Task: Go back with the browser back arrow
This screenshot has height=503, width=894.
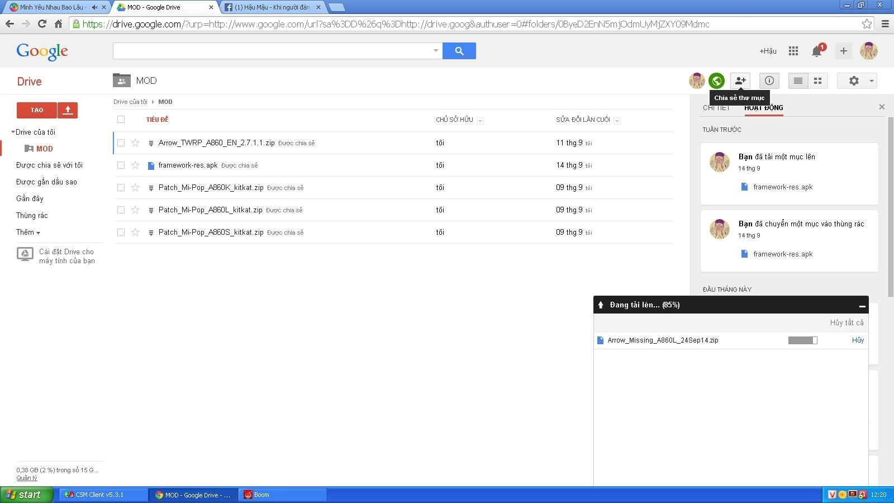Action: 9,23
